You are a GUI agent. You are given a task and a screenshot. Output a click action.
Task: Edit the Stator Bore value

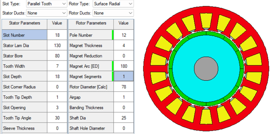tap(57, 56)
